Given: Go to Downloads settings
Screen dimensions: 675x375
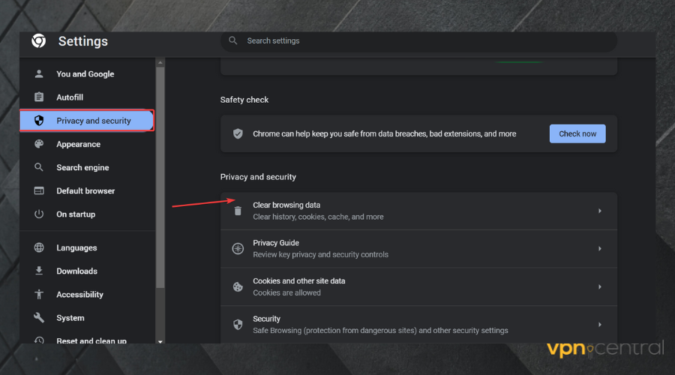Looking at the screenshot, I should pyautogui.click(x=88, y=271).
